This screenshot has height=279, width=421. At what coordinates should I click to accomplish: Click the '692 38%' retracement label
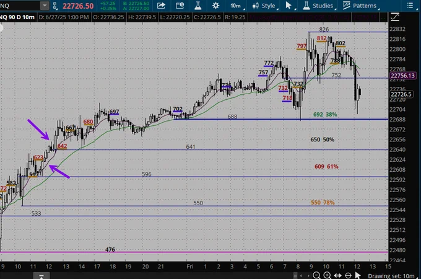pyautogui.click(x=325, y=115)
